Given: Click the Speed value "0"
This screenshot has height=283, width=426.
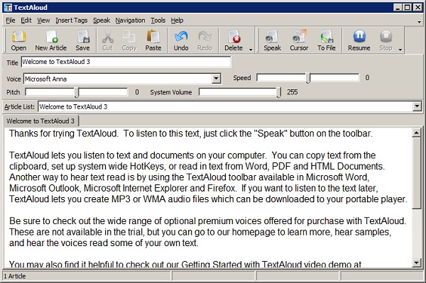Looking at the screenshot, I should coord(367,78).
